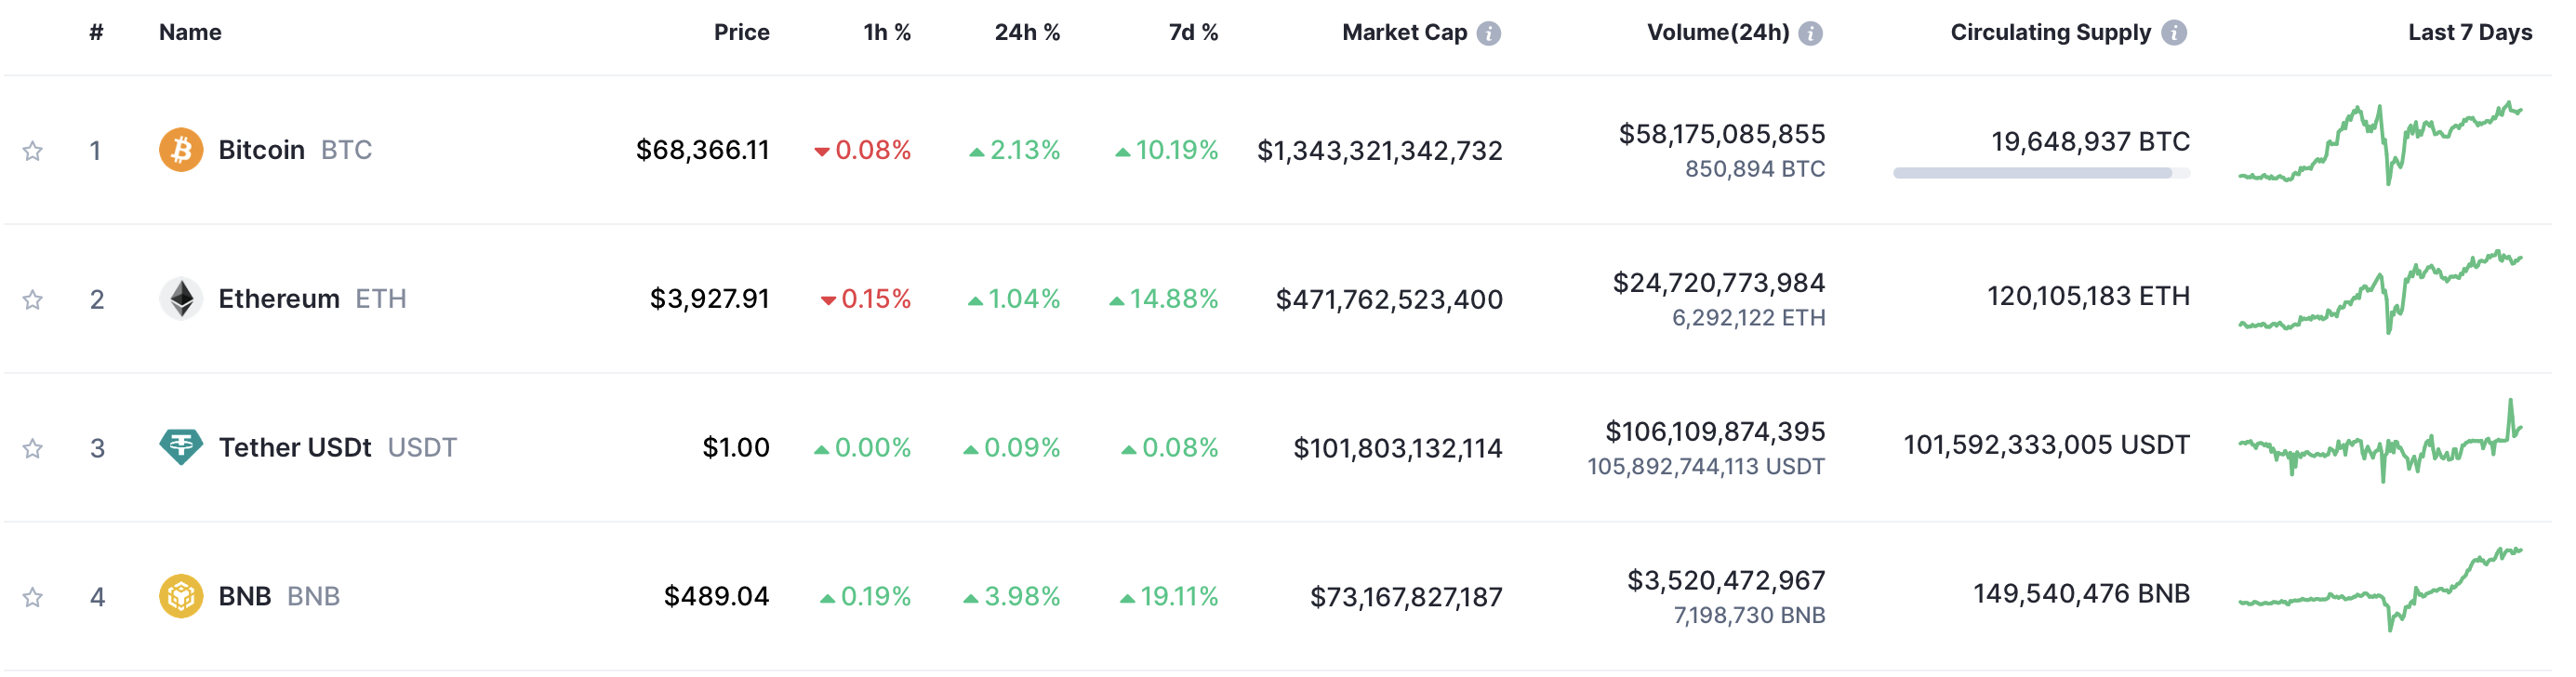The height and width of the screenshot is (677, 2576).
Task: Open the Market Cap info icon
Action: (x=1489, y=33)
